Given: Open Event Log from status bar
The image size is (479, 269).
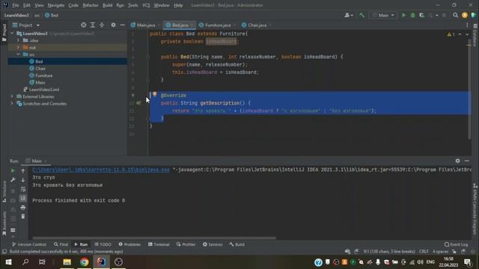Looking at the screenshot, I should [456, 244].
